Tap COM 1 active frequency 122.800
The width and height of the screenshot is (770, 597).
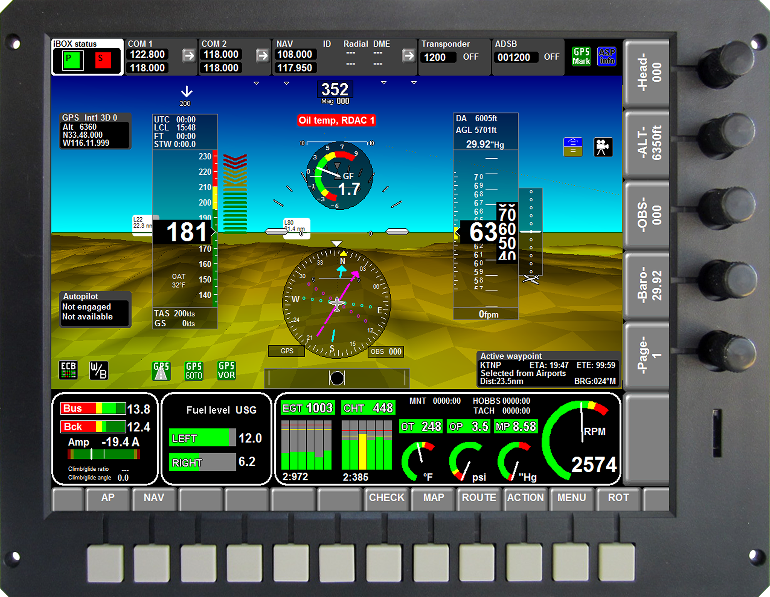coord(147,54)
